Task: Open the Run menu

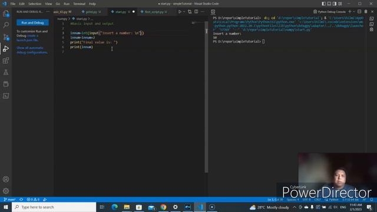Action: (67, 4)
